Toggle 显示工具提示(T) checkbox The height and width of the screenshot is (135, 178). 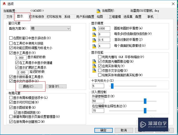pyautogui.click(x=11, y=53)
